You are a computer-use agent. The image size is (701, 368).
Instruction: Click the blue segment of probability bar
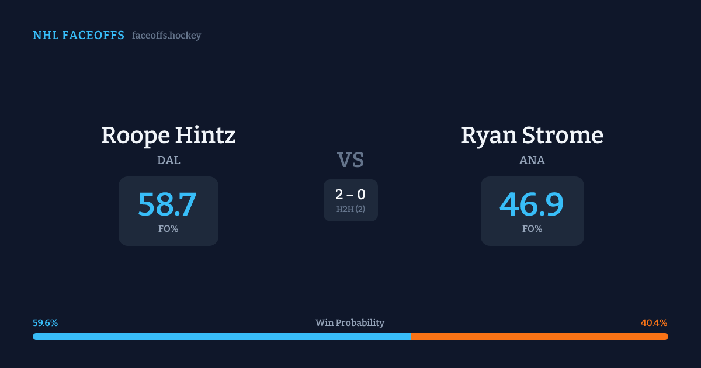point(222,336)
